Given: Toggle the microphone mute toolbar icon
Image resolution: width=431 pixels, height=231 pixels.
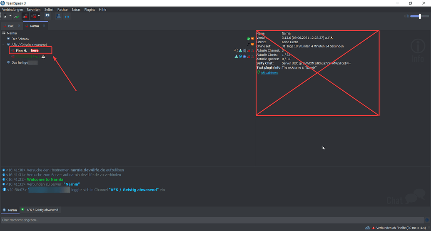Looking at the screenshot, I should [25, 16].
